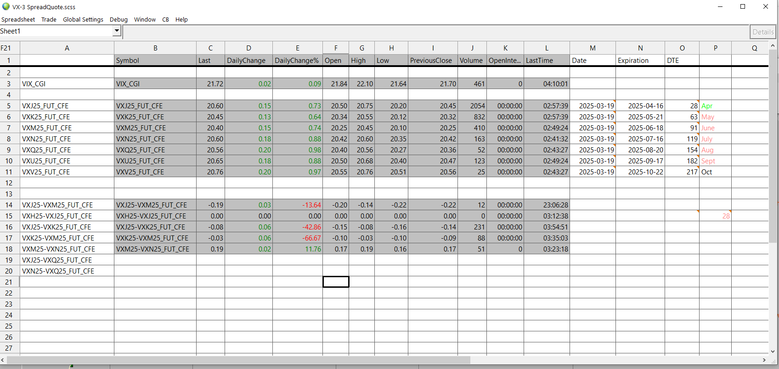Click the Sept month label cell
The width and height of the screenshot is (779, 369).
715,161
